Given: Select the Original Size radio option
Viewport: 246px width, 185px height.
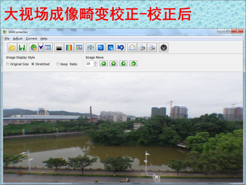Looking at the screenshot, I should (8, 64).
